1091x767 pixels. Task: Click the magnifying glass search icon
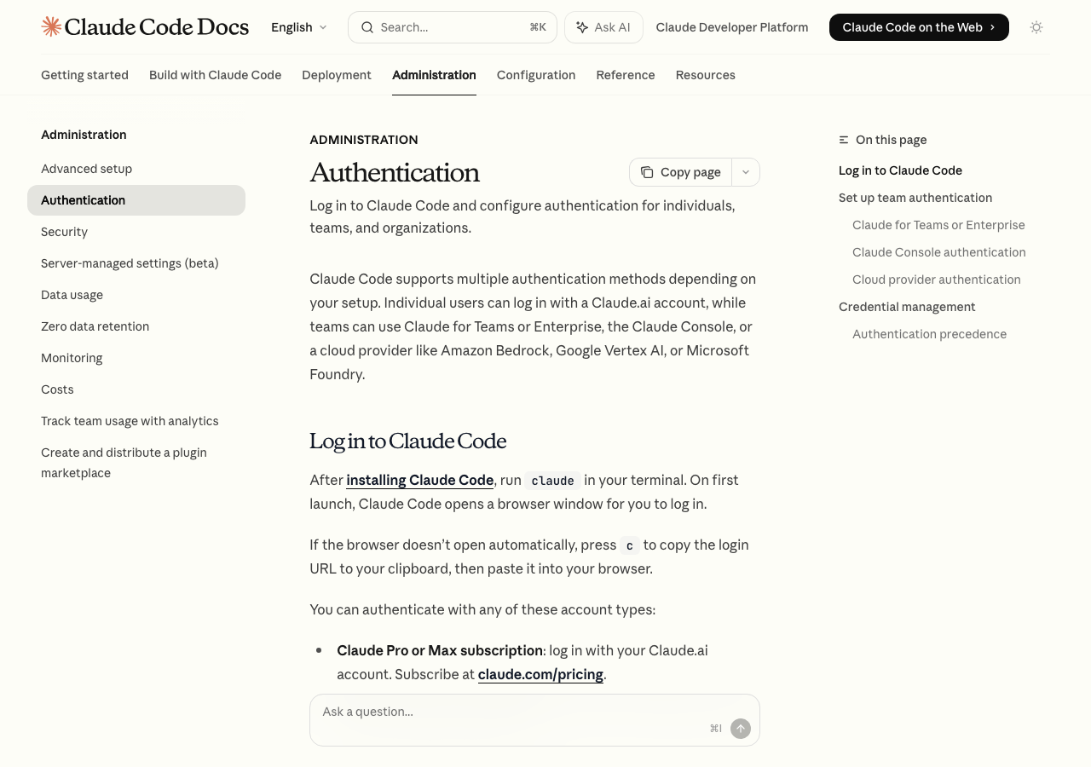(x=367, y=27)
